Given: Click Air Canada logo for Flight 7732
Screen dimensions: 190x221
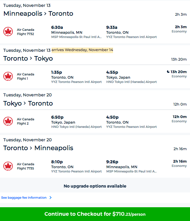Looking at the screenshot, I should click(8, 31).
